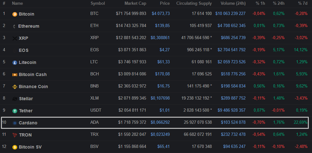This screenshot has height=153, width=312.
Task: Click the Bitcoin SV yellow icon
Action: (x=15, y=147)
